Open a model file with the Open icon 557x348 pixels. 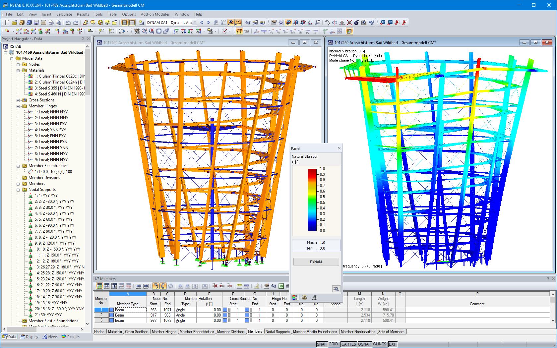pos(14,23)
